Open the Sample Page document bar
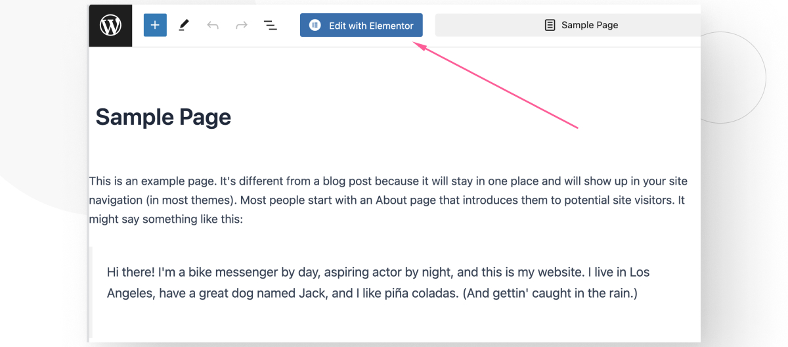Image resolution: width=788 pixels, height=347 pixels. 568,26
